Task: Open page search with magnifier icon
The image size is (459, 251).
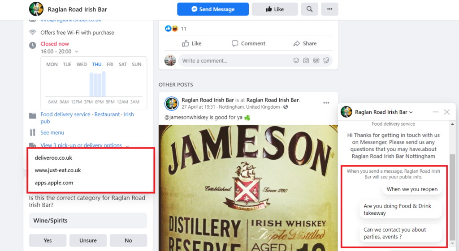Action: point(309,9)
